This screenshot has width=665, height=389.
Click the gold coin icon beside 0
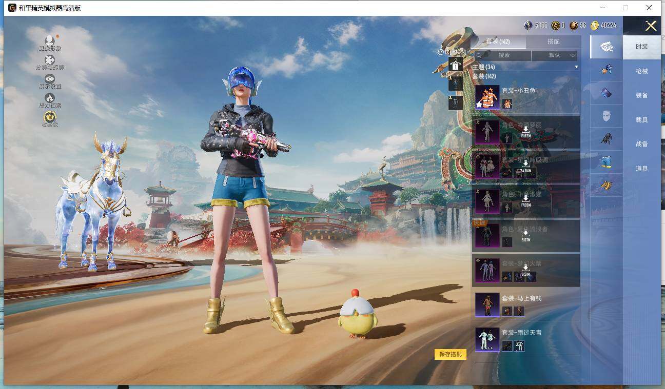555,25
